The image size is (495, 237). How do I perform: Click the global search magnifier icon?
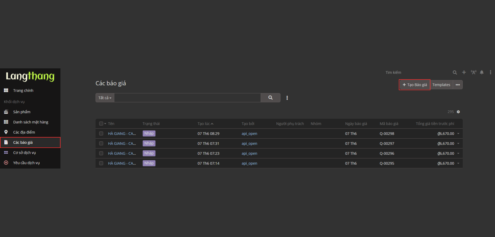click(455, 73)
